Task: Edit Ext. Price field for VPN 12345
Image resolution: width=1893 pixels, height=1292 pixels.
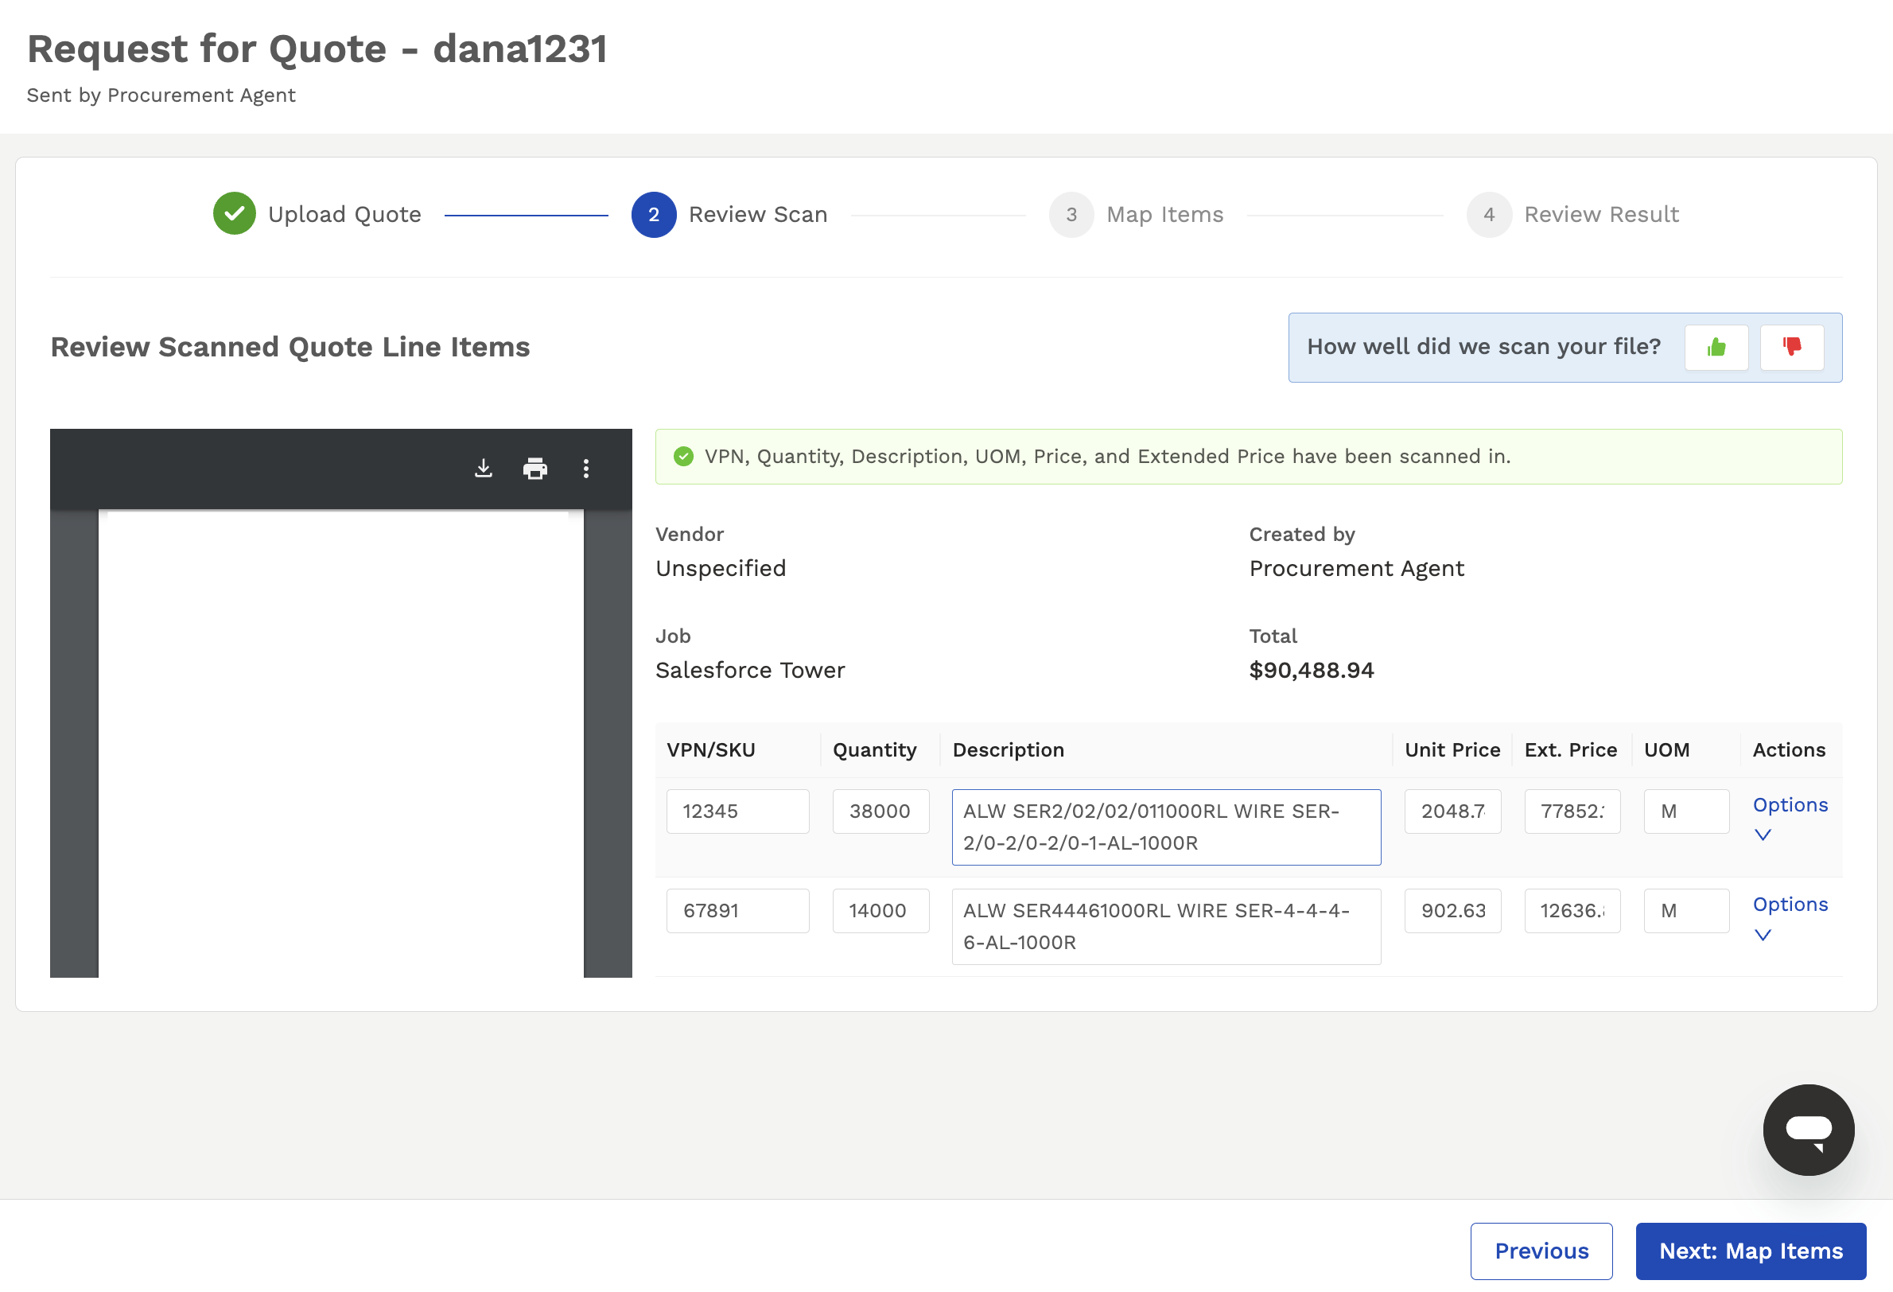Action: (1572, 811)
